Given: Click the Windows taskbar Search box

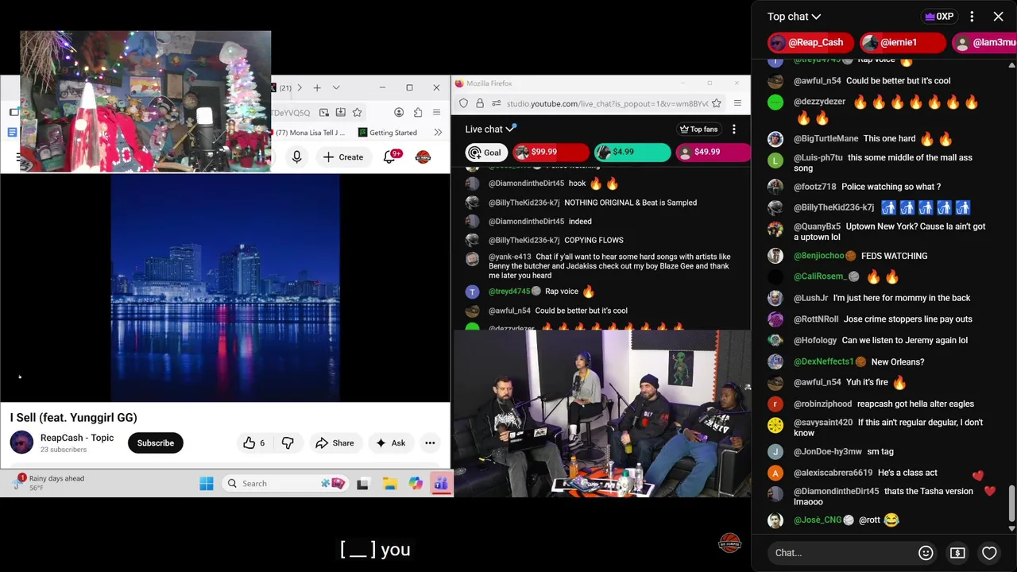Looking at the screenshot, I should [x=284, y=483].
